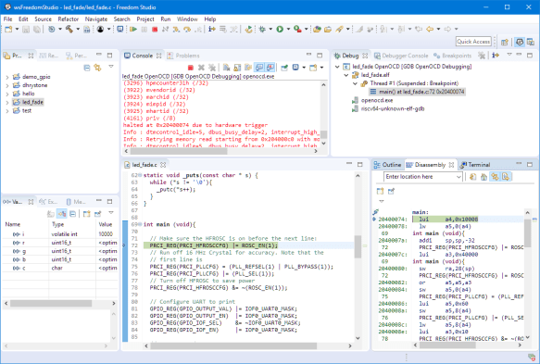This screenshot has width=540, height=364.
Task: Toggle Show Console on standard error change
Action: (x=270, y=68)
